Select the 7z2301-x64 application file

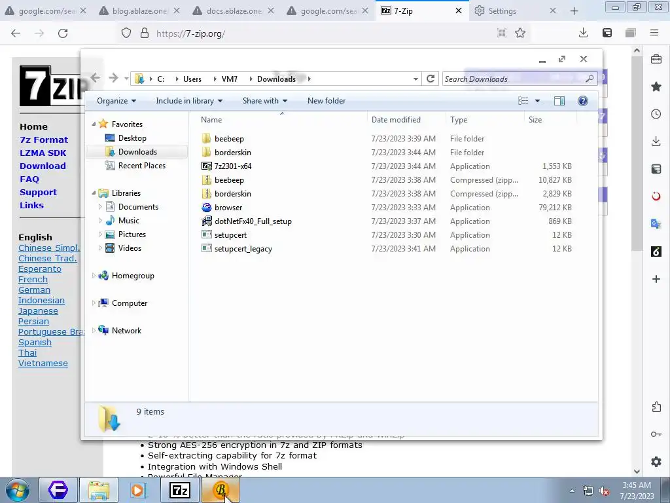[x=232, y=166]
